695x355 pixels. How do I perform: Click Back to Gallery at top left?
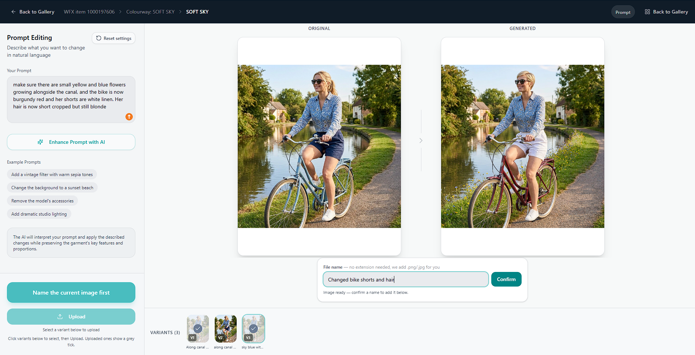point(33,12)
